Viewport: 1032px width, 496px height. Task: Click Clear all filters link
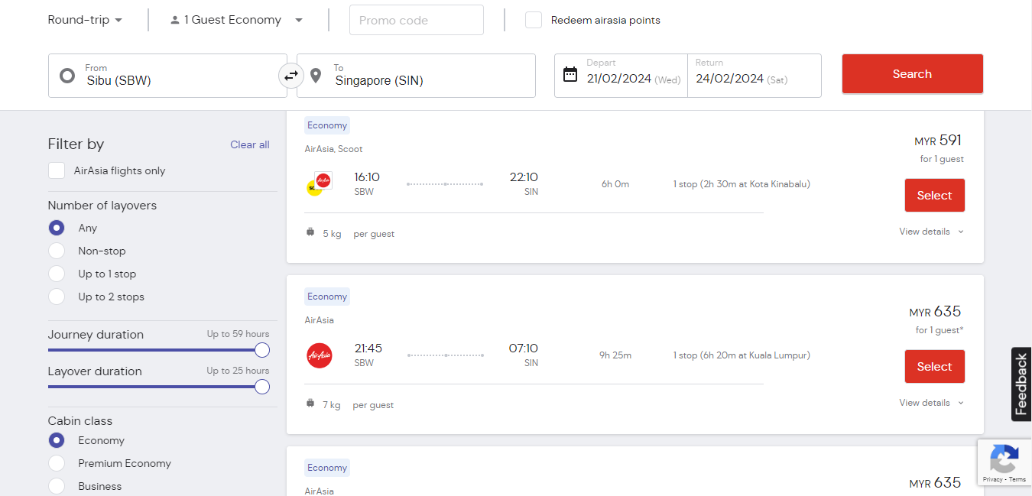click(x=250, y=144)
